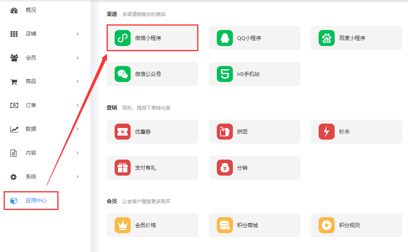The width and height of the screenshot is (408, 252).
Task: Click the 营销 section heading
Action: (x=112, y=108)
